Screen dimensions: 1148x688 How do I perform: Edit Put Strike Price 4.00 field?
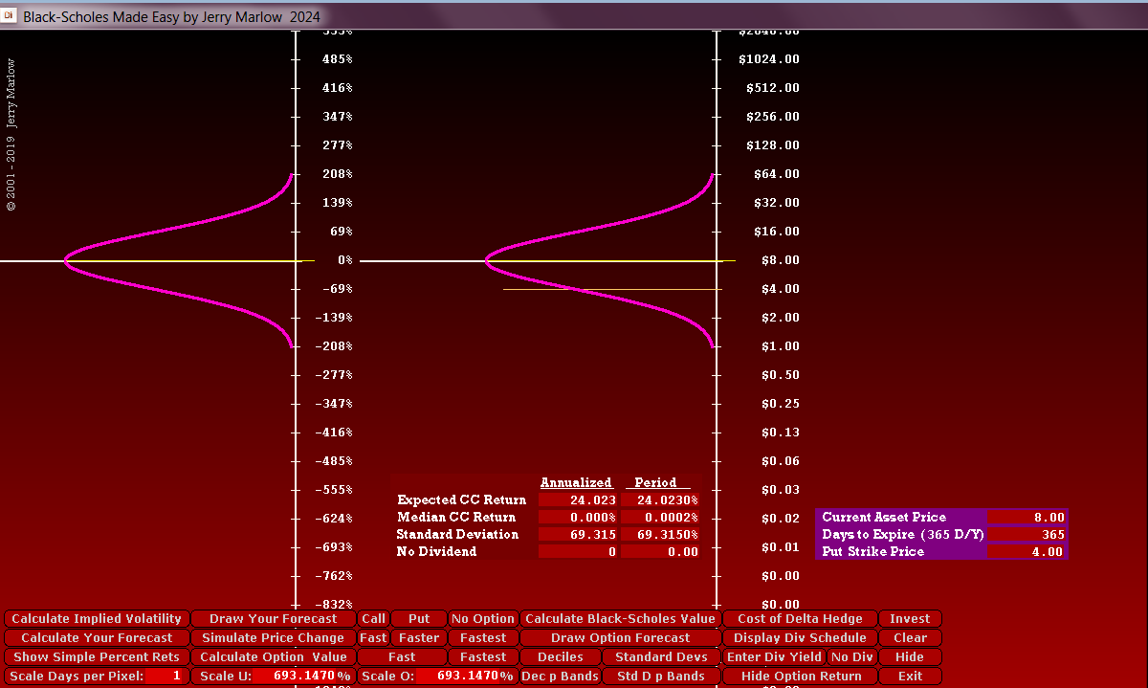click(x=1027, y=552)
